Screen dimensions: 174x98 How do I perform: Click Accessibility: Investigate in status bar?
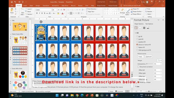click(43, 91)
